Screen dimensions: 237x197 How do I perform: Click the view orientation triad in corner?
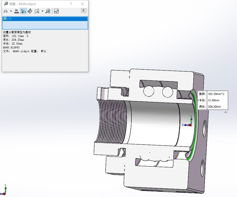point(3,190)
